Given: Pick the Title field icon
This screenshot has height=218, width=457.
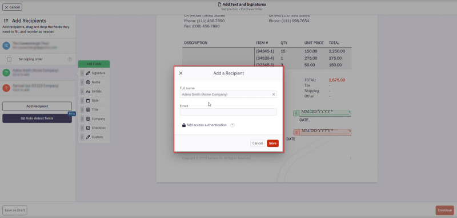Looking at the screenshot, I should point(88,110).
